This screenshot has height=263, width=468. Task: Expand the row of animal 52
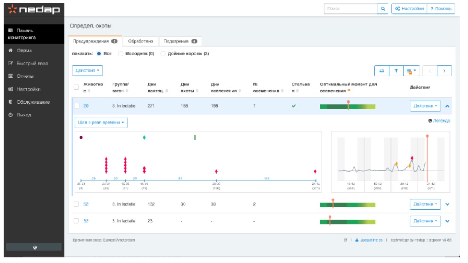448,204
